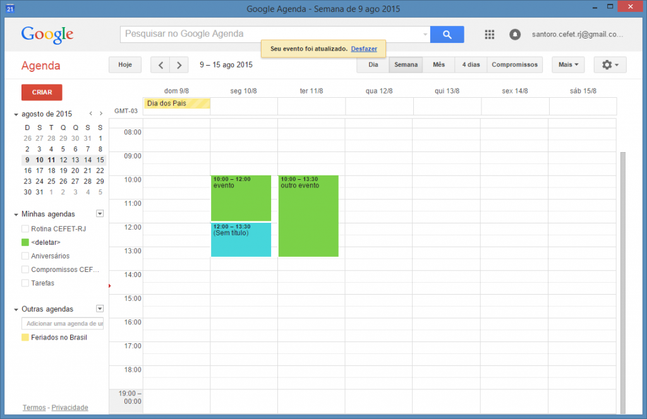Open the green 'evento' 10:00 – 12:00 event
Viewport: 647px width, 419px height.
coord(241,198)
